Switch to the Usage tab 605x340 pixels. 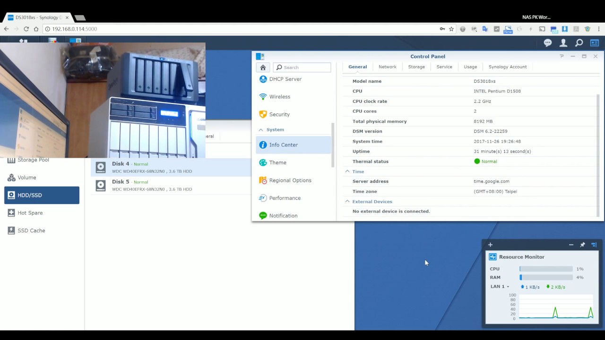470,67
